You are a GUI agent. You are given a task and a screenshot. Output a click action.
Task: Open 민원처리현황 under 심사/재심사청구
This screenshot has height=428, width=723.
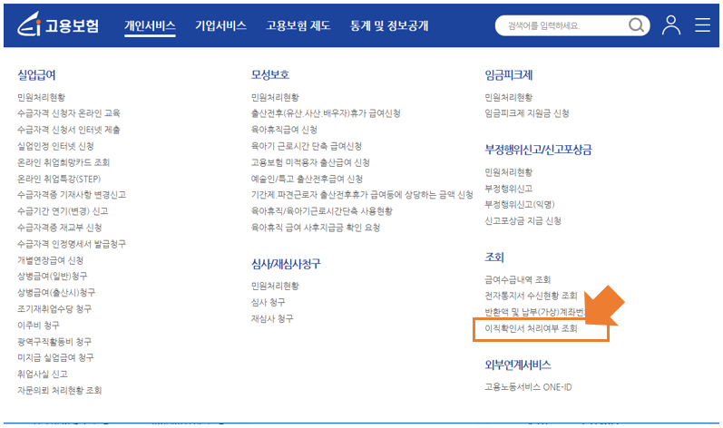(x=275, y=287)
